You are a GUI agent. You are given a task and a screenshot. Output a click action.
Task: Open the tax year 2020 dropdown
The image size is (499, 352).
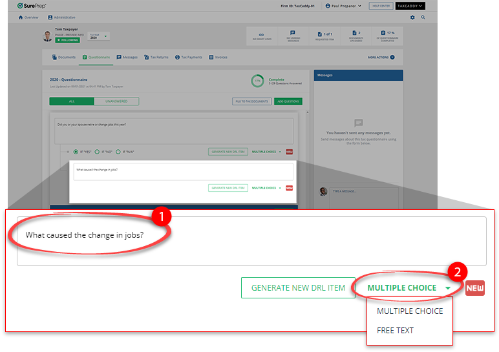coord(99,36)
